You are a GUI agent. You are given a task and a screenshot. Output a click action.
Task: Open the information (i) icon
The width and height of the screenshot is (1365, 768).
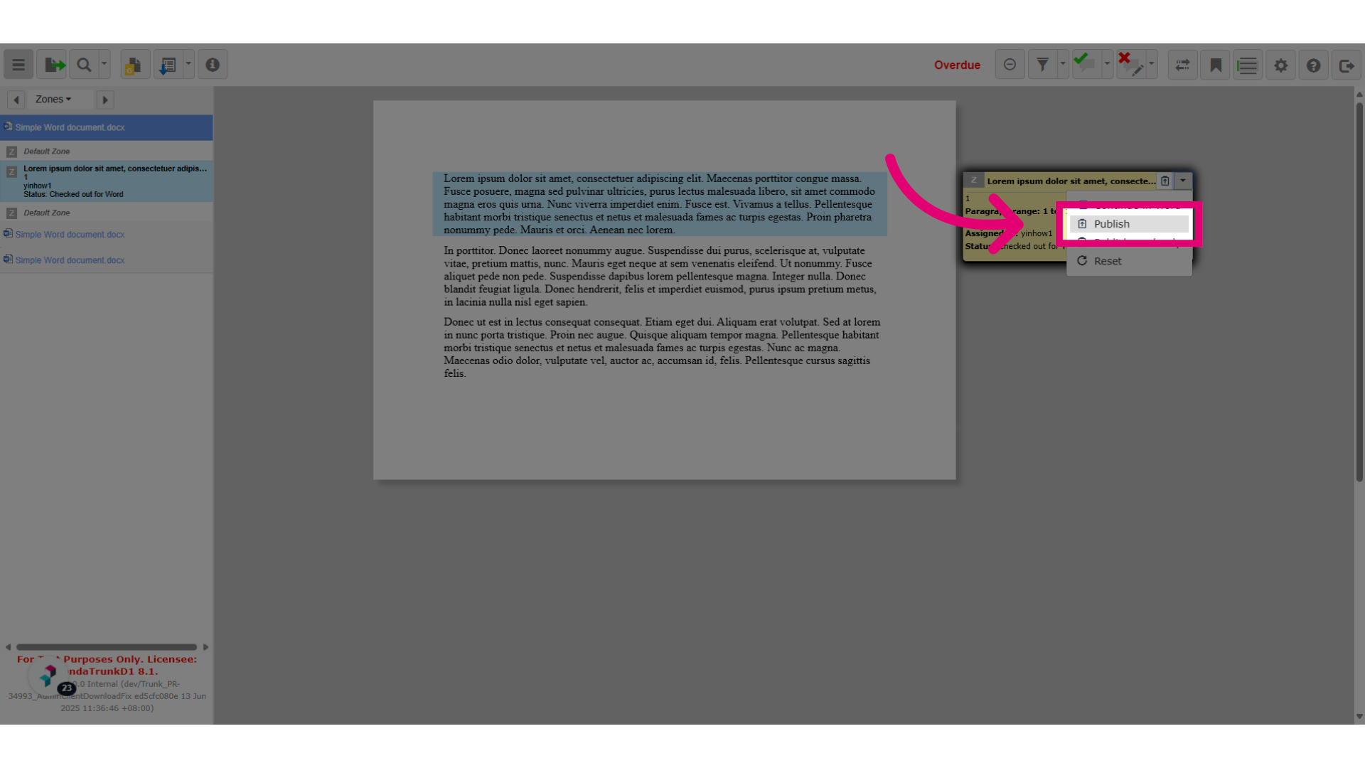tap(213, 65)
